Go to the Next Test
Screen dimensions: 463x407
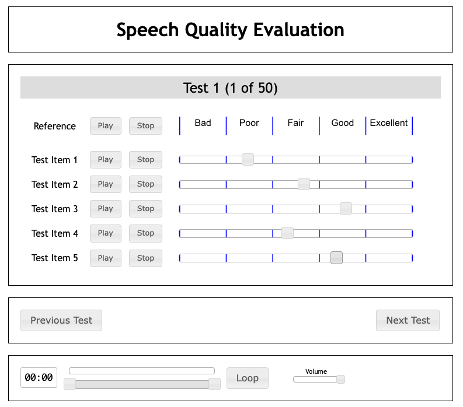408,320
